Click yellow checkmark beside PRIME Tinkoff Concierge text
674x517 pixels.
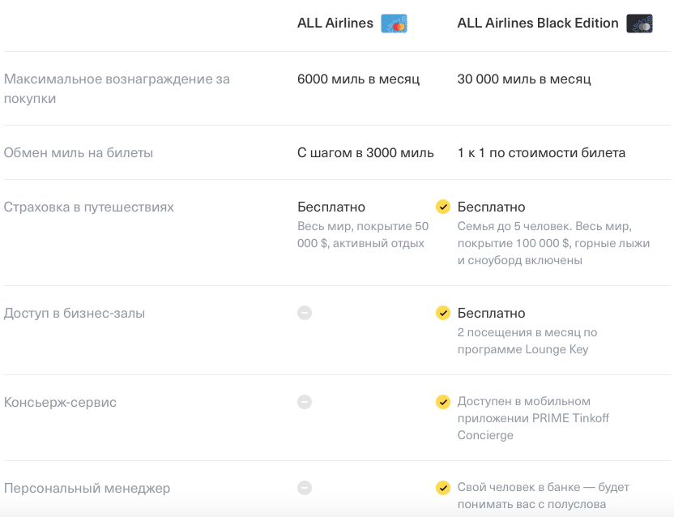tap(443, 401)
